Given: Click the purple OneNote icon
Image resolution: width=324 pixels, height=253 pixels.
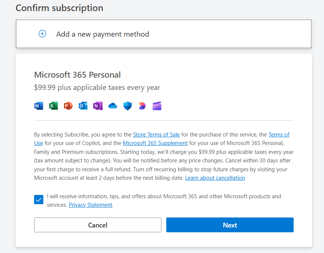Looking at the screenshot, I should pyautogui.click(x=98, y=106).
